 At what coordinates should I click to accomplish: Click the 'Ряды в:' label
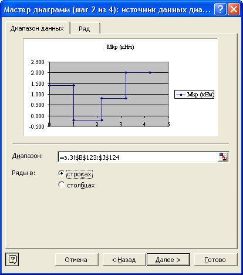23,173
